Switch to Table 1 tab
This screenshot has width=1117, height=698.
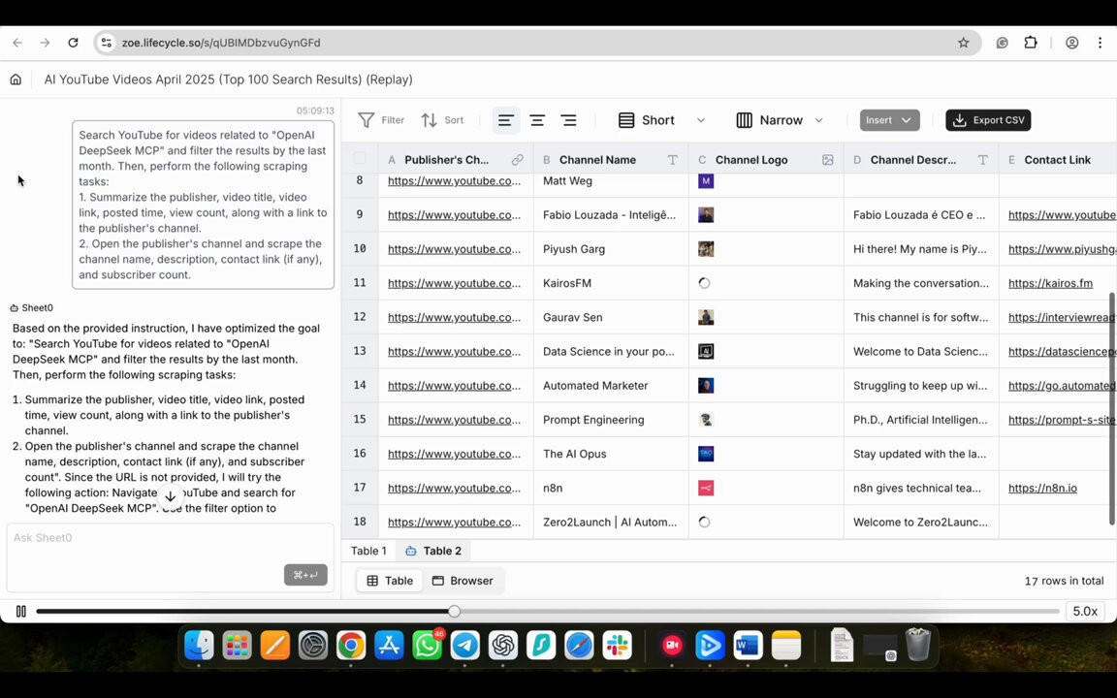[368, 551]
